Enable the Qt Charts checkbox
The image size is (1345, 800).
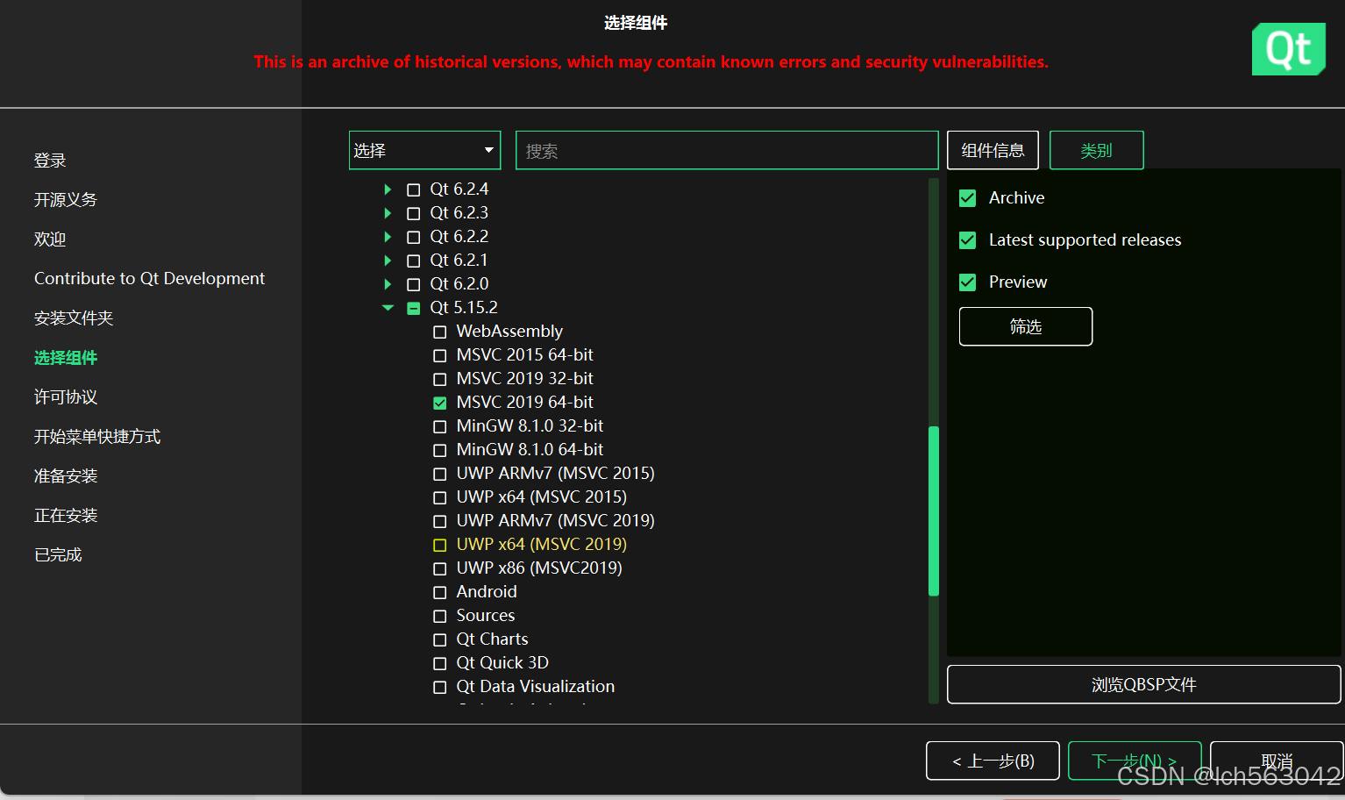tap(440, 639)
